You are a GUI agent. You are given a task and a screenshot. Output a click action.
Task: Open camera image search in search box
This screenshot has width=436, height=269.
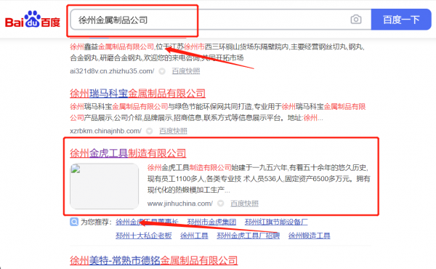[x=356, y=20]
